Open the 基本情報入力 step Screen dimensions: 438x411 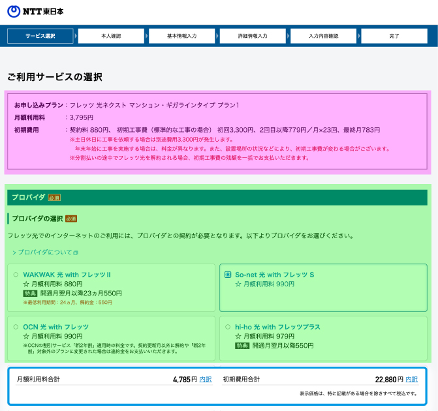(182, 36)
